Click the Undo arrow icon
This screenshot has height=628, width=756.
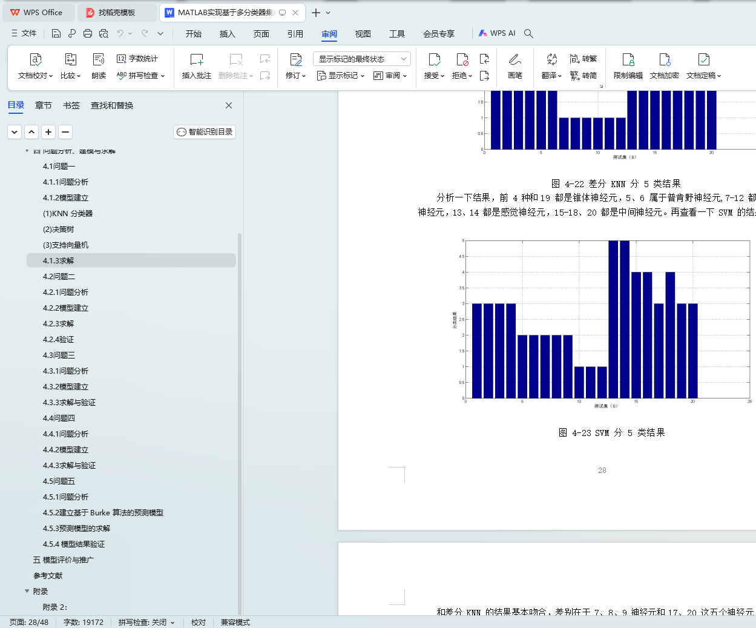[120, 33]
